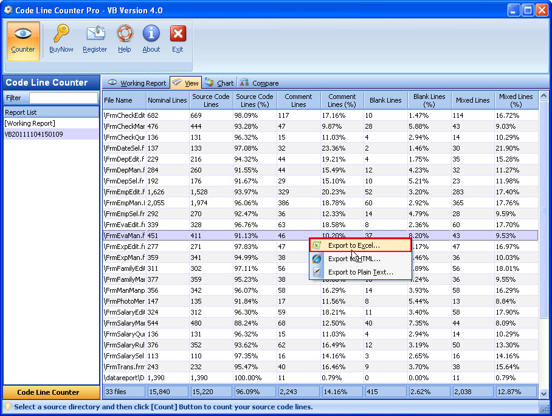The width and height of the screenshot is (552, 416).
Task: Click the 33 files total cell
Action: coord(124,391)
